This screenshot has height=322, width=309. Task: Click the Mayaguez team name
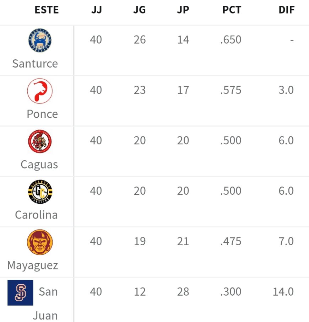click(32, 265)
